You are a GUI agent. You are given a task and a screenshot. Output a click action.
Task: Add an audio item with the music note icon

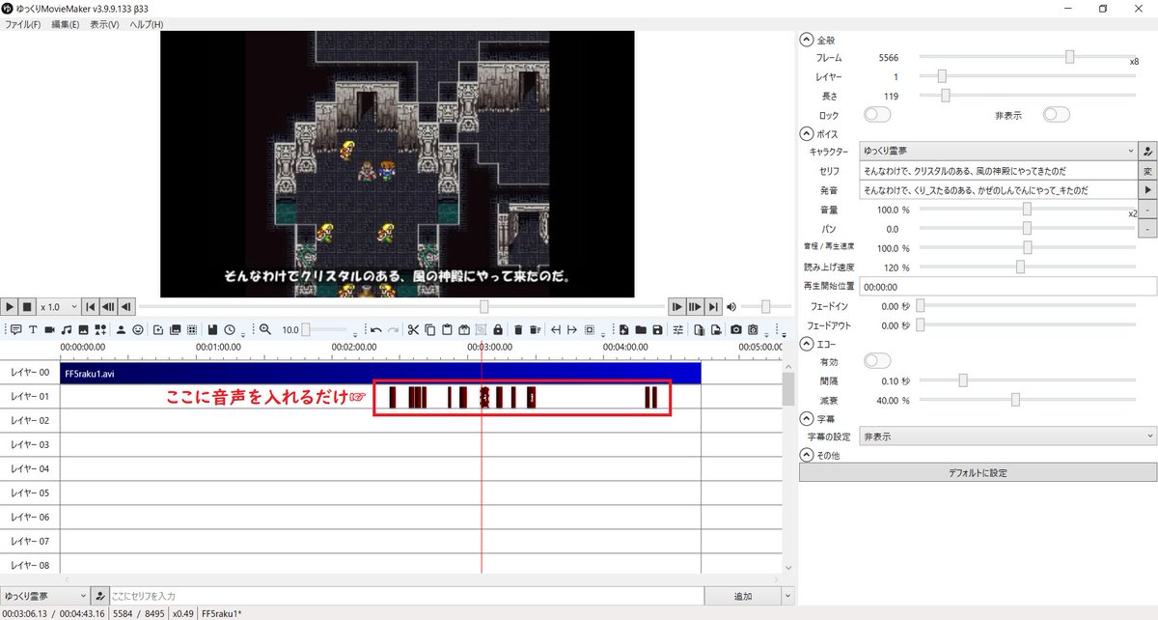(67, 329)
